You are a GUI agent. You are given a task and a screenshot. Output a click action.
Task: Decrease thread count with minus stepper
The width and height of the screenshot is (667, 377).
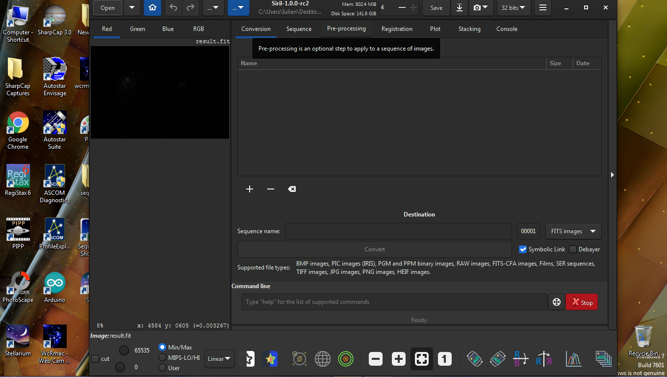tap(402, 8)
